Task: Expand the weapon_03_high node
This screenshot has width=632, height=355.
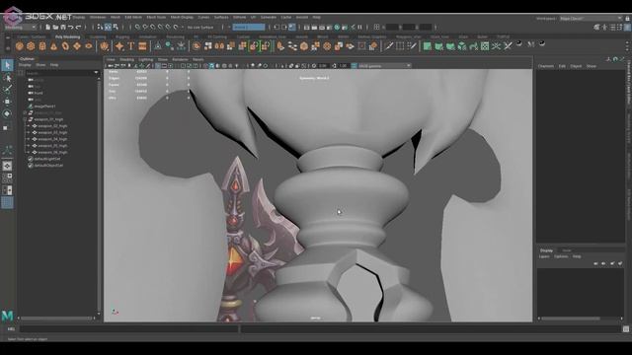Action: [29, 132]
